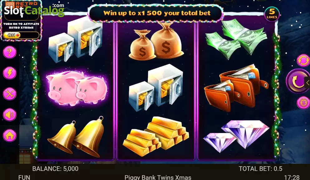Go to lobby via home icon
Viewport: 310px width, 180px height.
(x=9, y=135)
